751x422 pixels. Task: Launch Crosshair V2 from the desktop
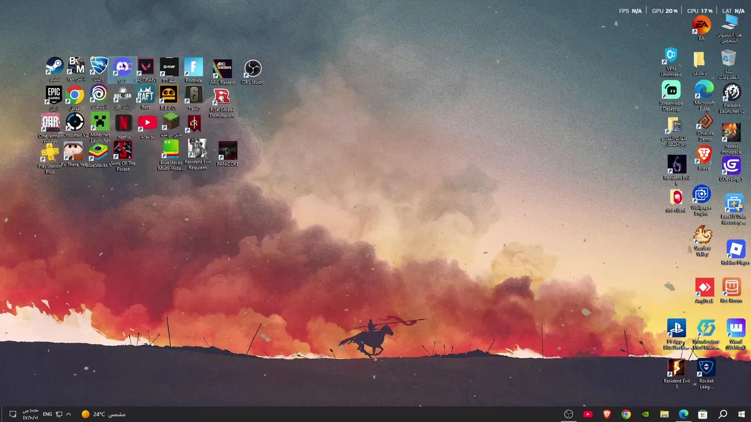click(75, 125)
